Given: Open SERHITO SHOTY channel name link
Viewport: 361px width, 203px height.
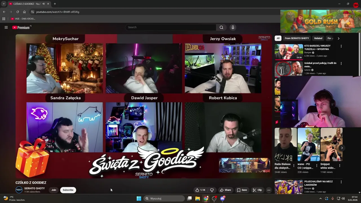Looking at the screenshot, I should 34,188.
